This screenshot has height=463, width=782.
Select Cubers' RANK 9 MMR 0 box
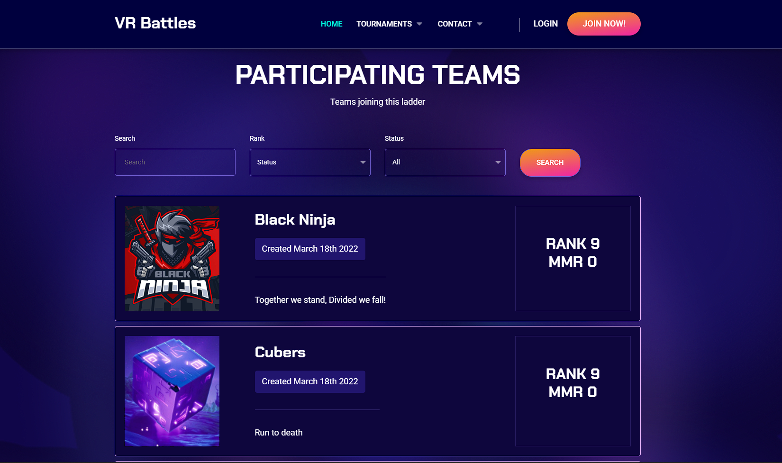point(573,391)
